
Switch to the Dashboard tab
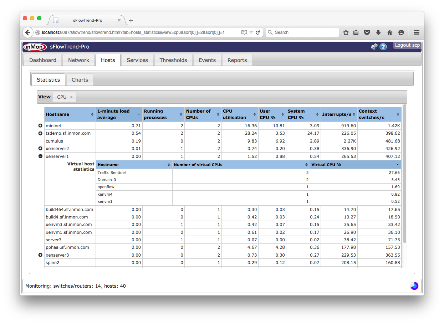pos(43,60)
